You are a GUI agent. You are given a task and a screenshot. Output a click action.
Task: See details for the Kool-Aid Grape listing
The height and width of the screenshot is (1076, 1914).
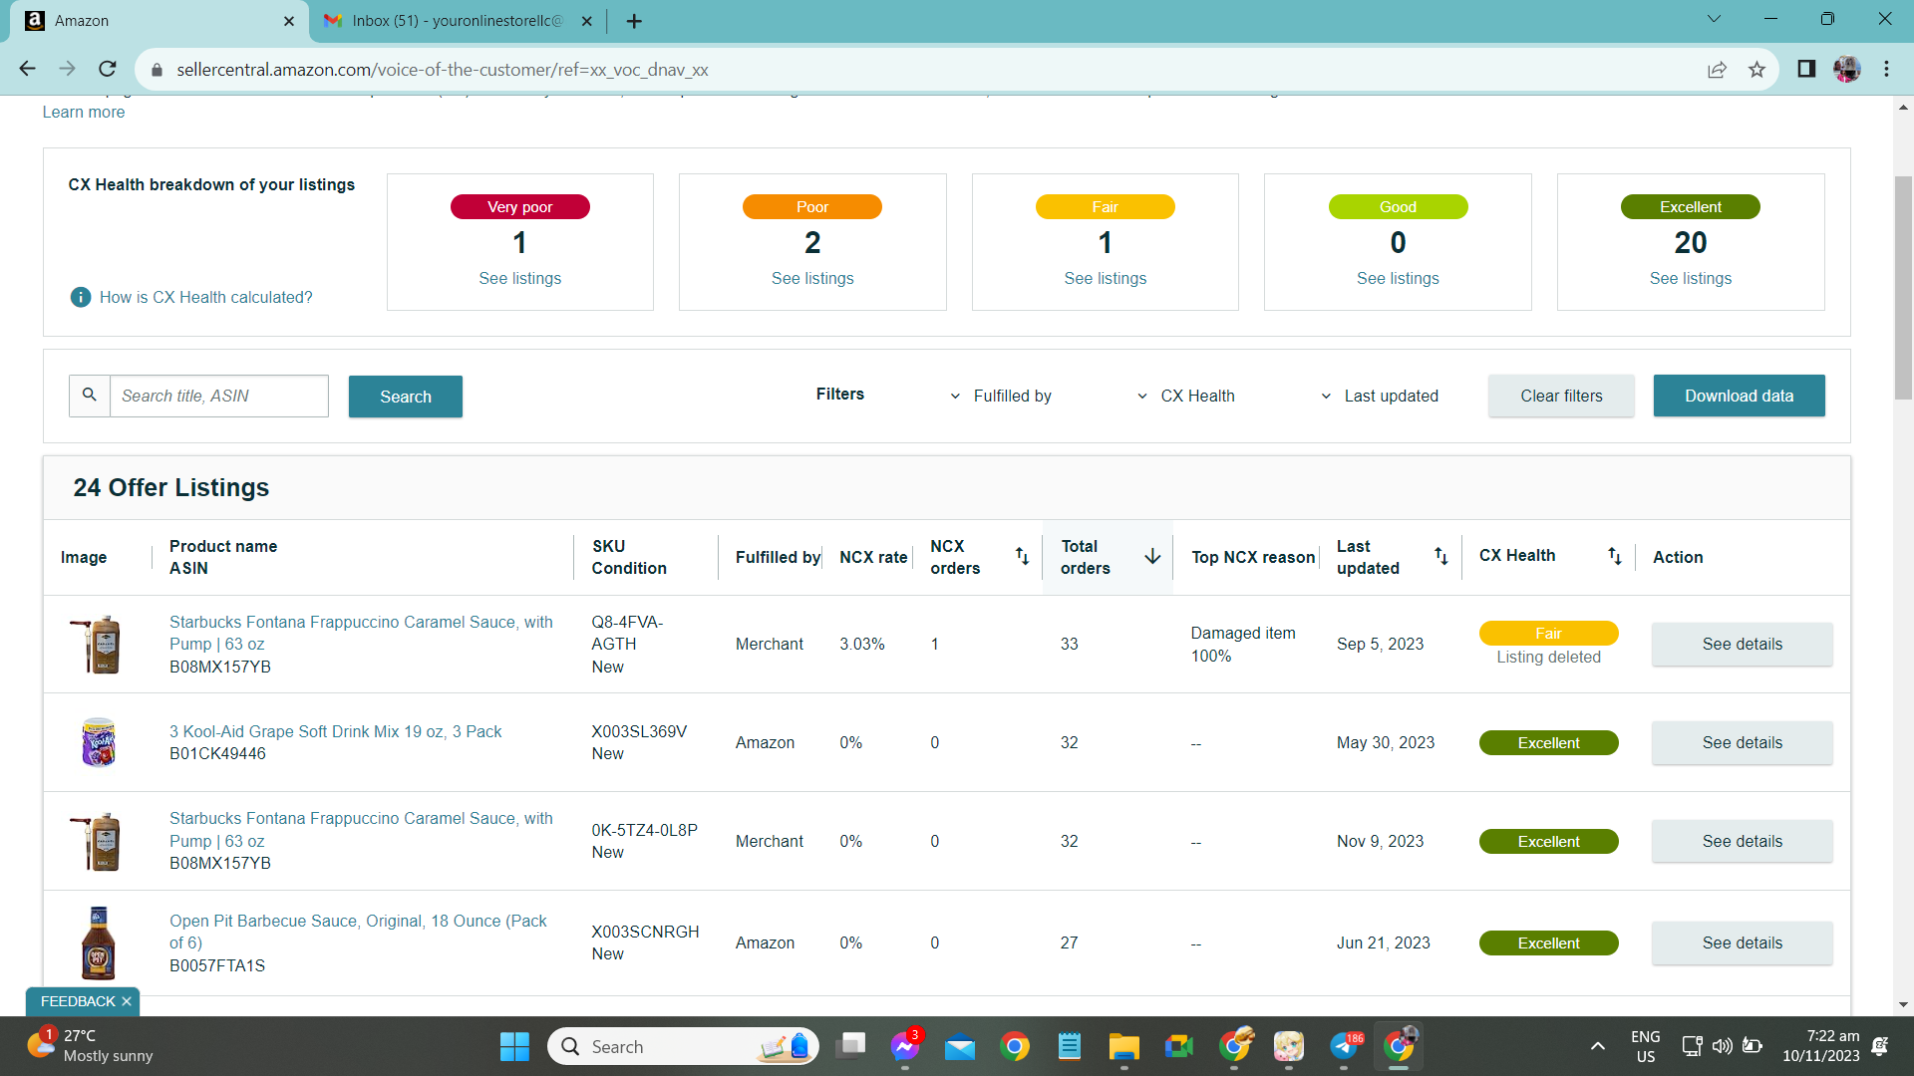click(x=1742, y=742)
